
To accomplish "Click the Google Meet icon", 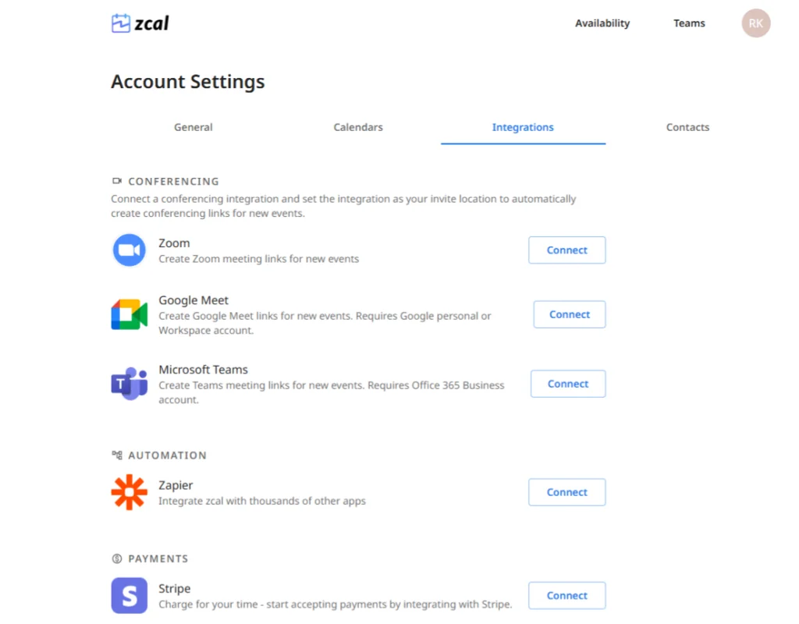I will (x=129, y=314).
